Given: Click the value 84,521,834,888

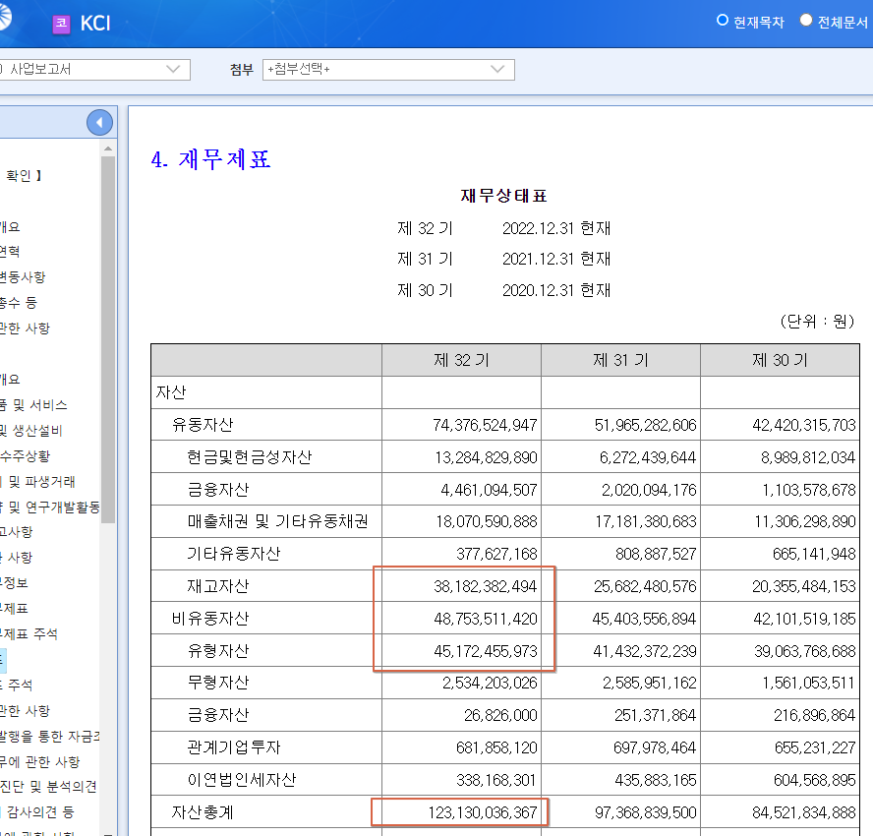Looking at the screenshot, I should tap(804, 812).
